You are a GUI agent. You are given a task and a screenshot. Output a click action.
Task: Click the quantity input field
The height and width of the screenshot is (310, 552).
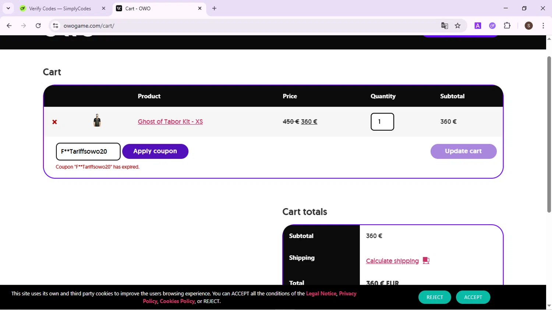pyautogui.click(x=382, y=122)
